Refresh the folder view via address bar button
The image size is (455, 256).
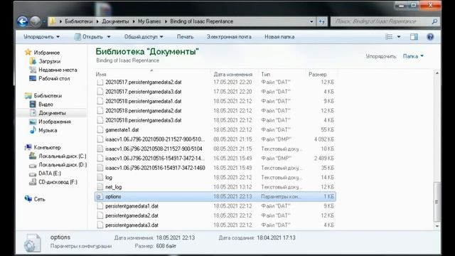[321, 21]
